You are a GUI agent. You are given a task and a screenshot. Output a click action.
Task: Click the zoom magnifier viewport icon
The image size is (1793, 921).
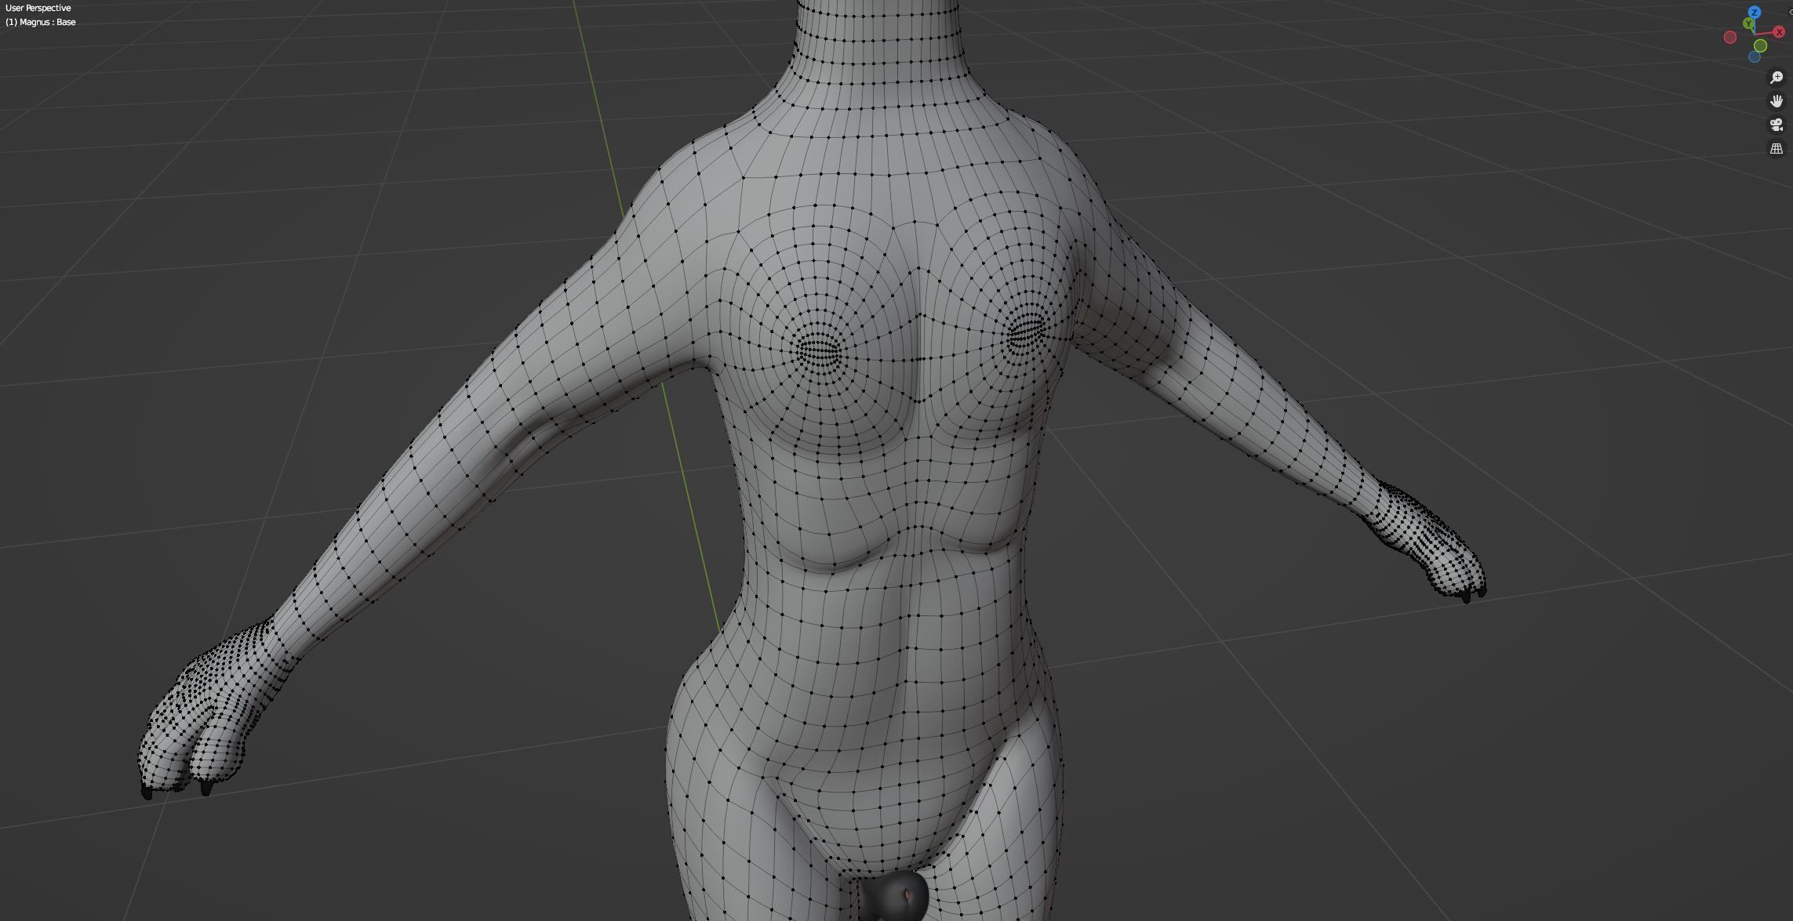click(x=1777, y=78)
